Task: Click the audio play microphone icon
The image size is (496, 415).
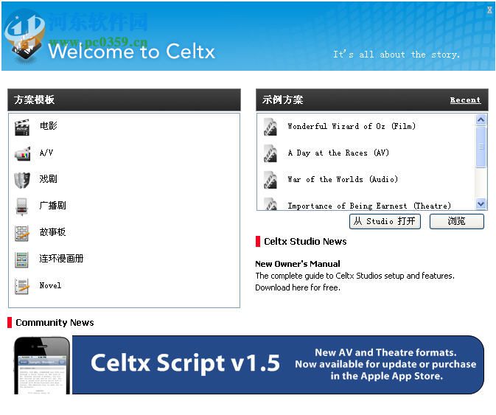Action: pyautogui.click(x=22, y=207)
